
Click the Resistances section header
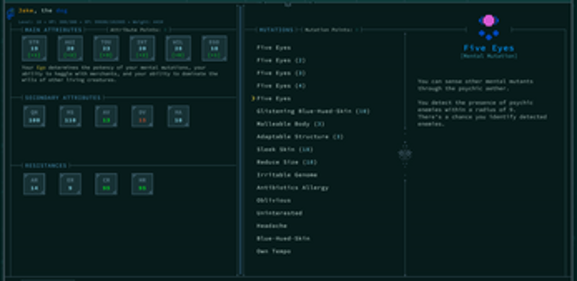46,166
